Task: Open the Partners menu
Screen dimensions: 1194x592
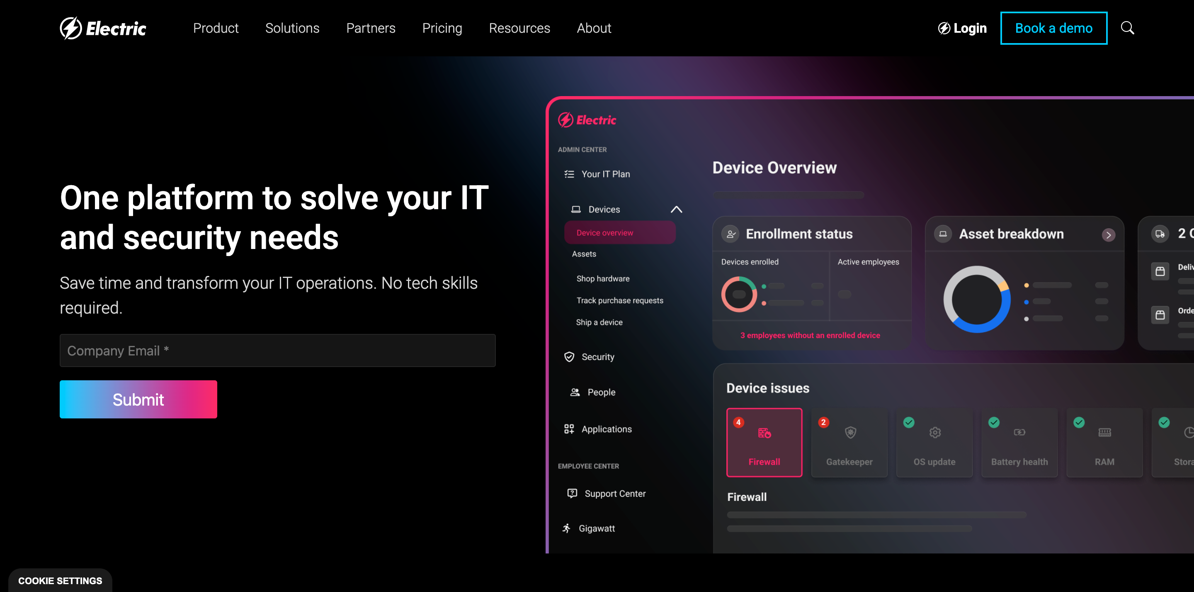Action: pos(371,28)
